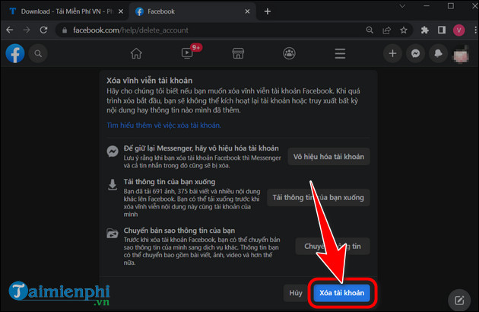The height and width of the screenshot is (312, 479).
Task: Open a new browser tab with plus
Action: point(268,11)
